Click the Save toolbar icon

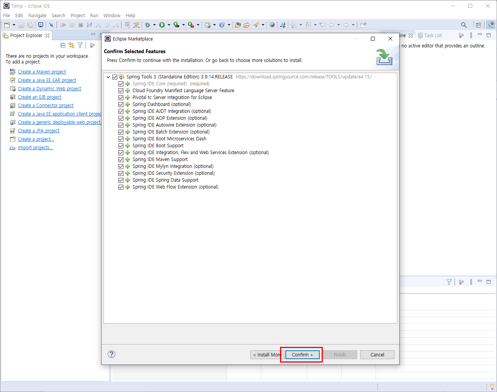(21, 25)
